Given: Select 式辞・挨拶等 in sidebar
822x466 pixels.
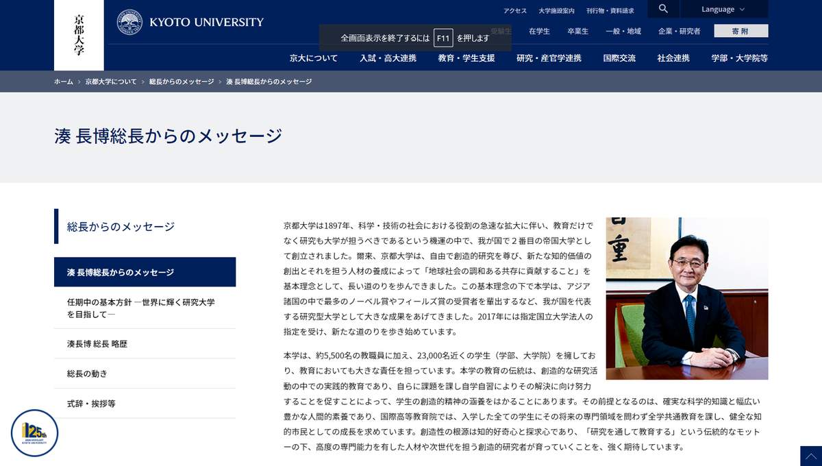Looking at the screenshot, I should (91, 404).
